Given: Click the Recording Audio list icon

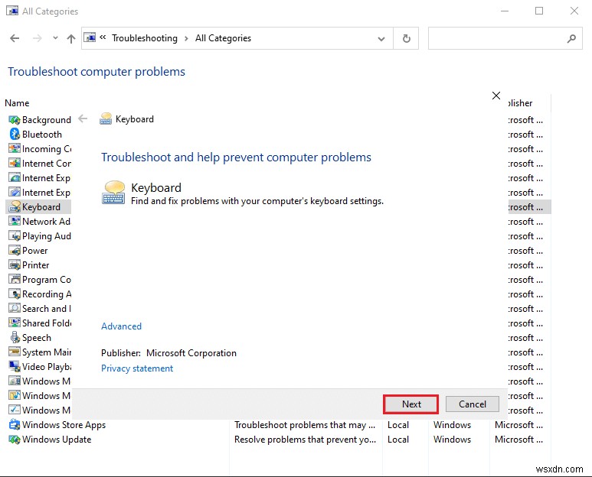Looking at the screenshot, I should click(x=15, y=294).
